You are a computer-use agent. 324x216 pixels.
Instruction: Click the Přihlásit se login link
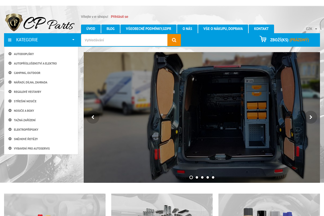click(x=119, y=16)
